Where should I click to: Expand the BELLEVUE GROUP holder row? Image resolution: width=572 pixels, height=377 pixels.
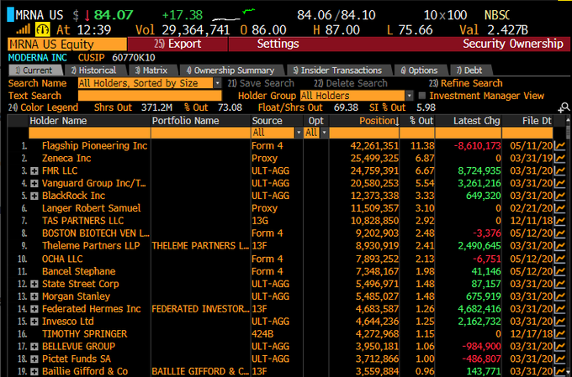34,347
